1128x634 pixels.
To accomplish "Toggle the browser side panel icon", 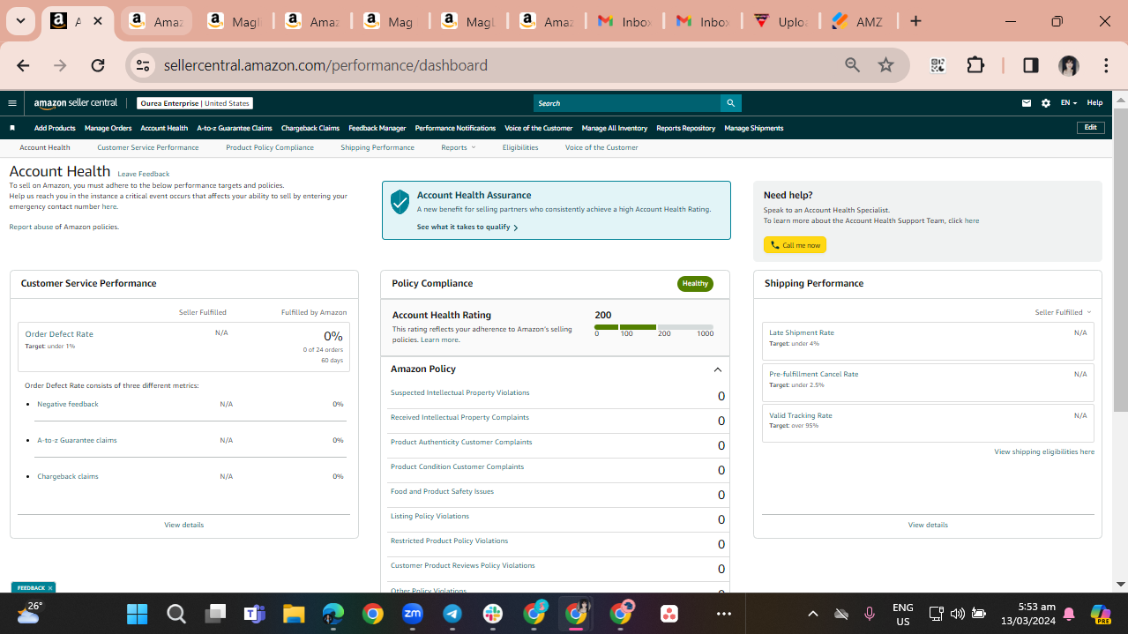I will point(1030,65).
